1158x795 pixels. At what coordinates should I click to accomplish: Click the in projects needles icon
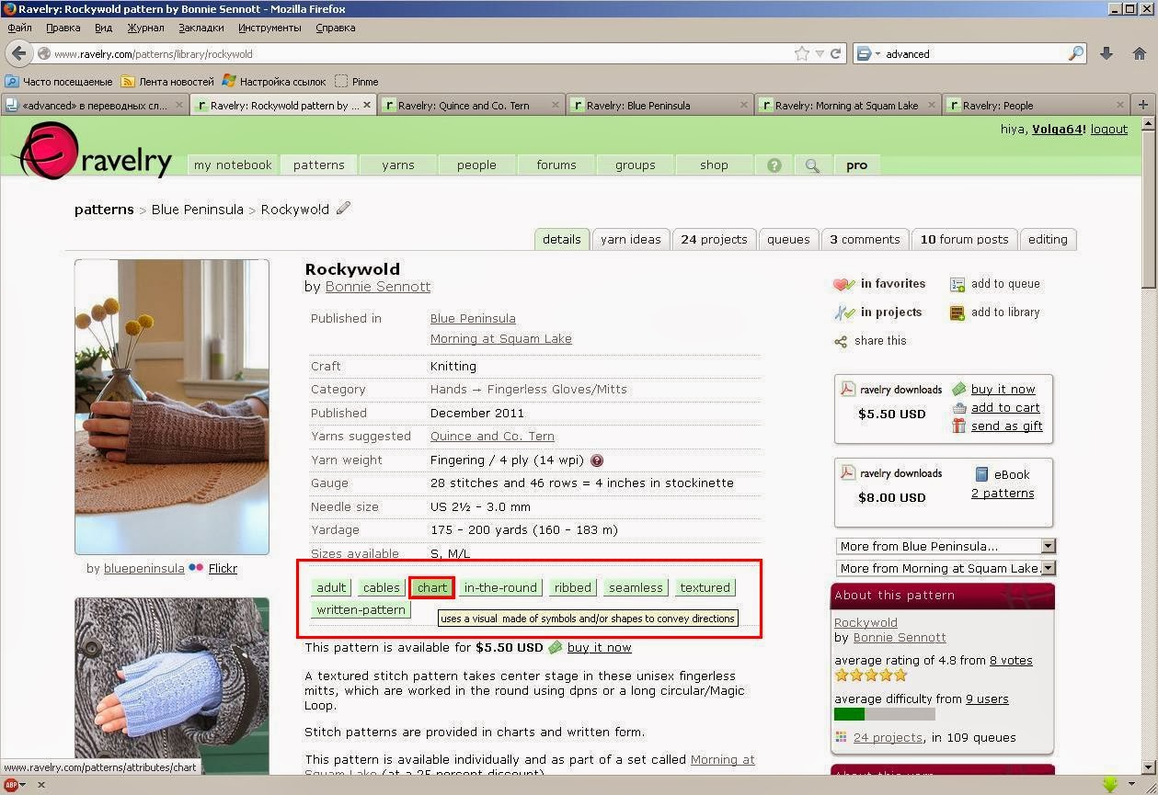pyautogui.click(x=844, y=312)
